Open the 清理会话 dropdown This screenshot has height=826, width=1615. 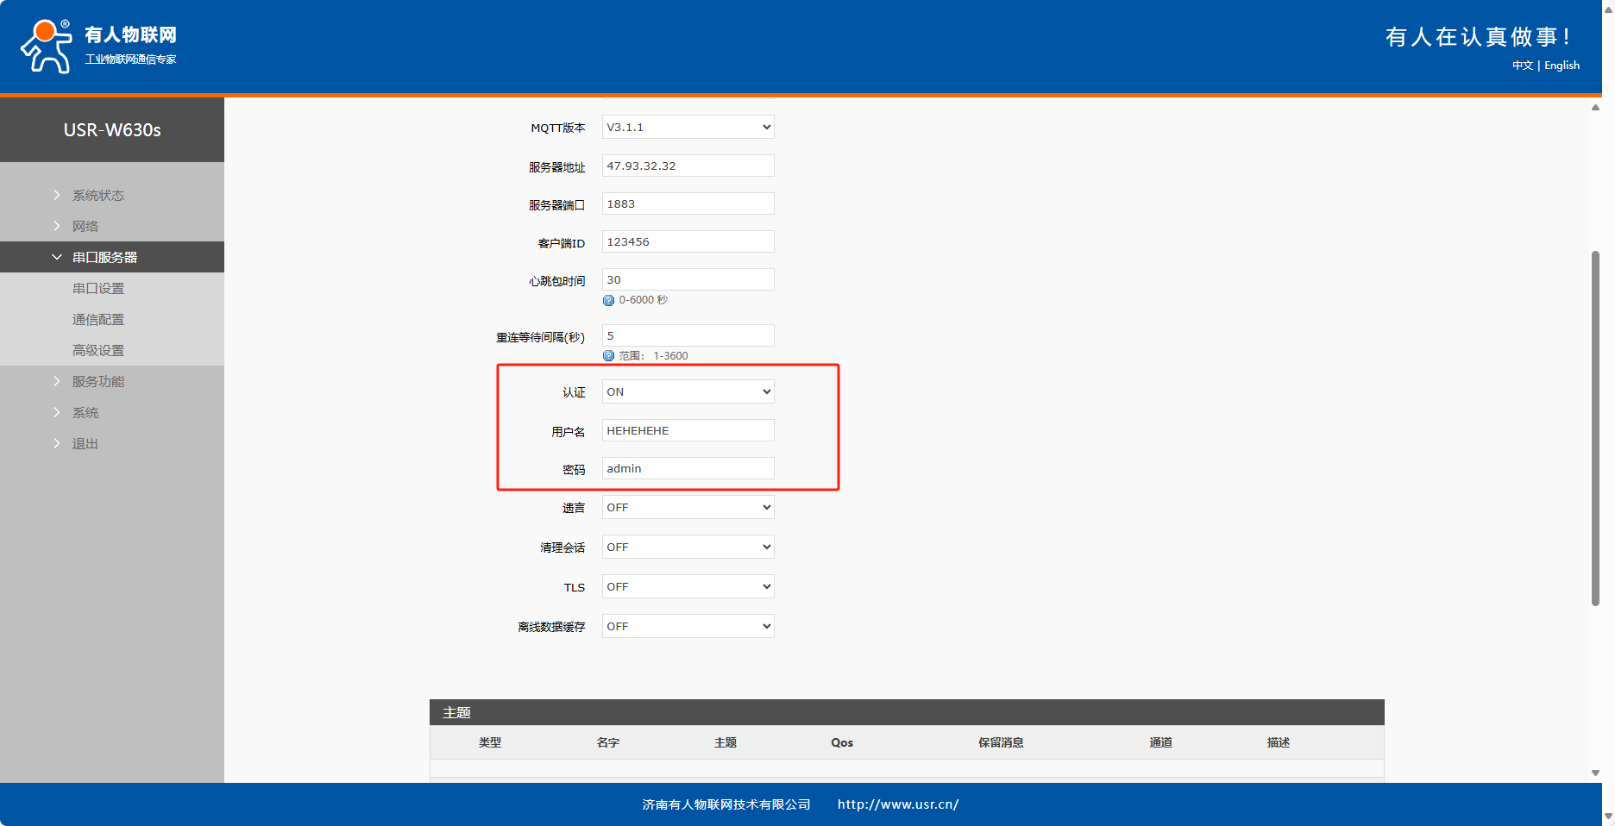click(x=688, y=548)
